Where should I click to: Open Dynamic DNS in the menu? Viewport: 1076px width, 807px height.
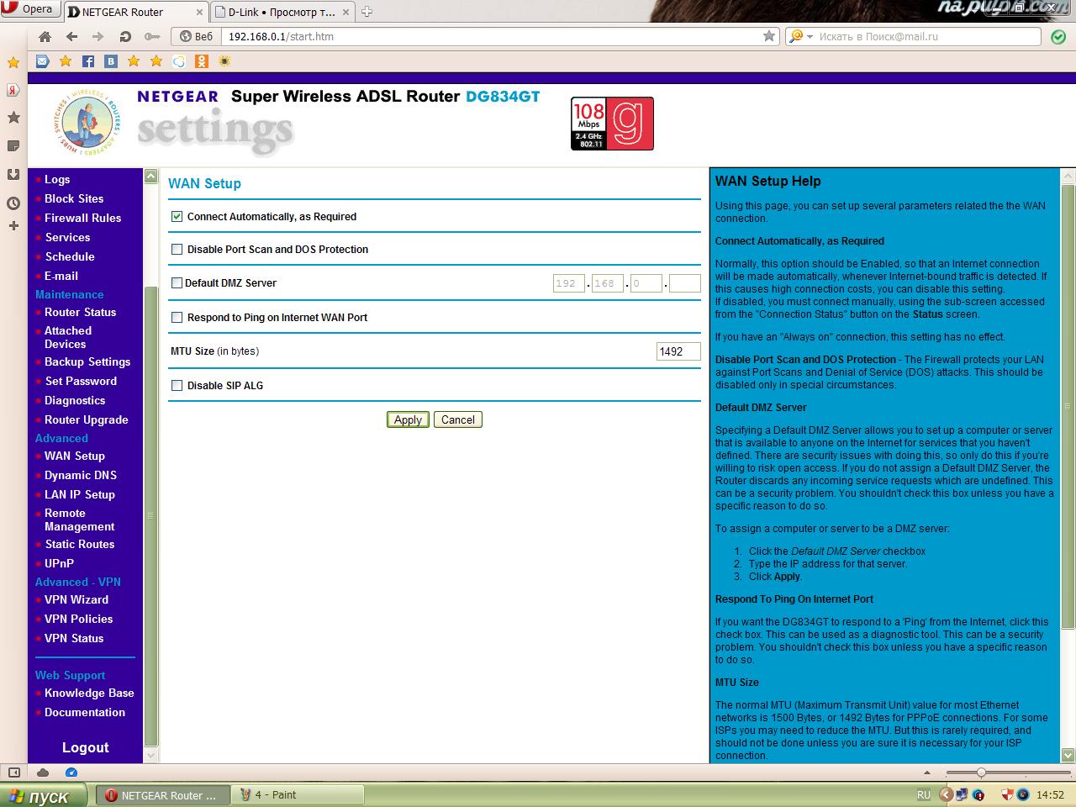[x=81, y=475]
